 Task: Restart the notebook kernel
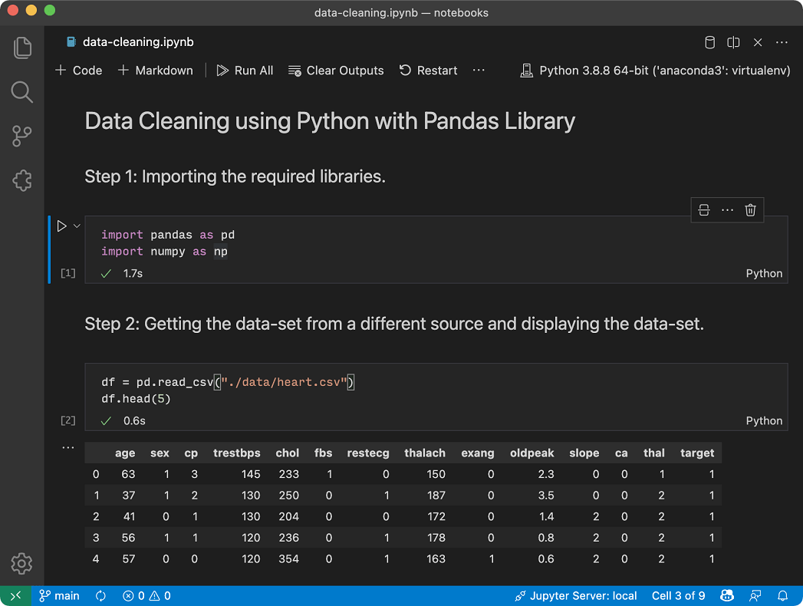click(428, 70)
